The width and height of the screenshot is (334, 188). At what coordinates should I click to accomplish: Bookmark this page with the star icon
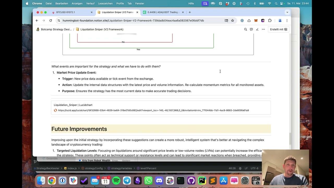(232, 20)
